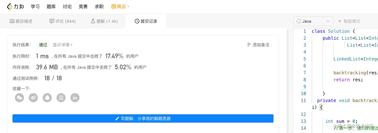Click the 添加备注 flag icon

point(249,45)
